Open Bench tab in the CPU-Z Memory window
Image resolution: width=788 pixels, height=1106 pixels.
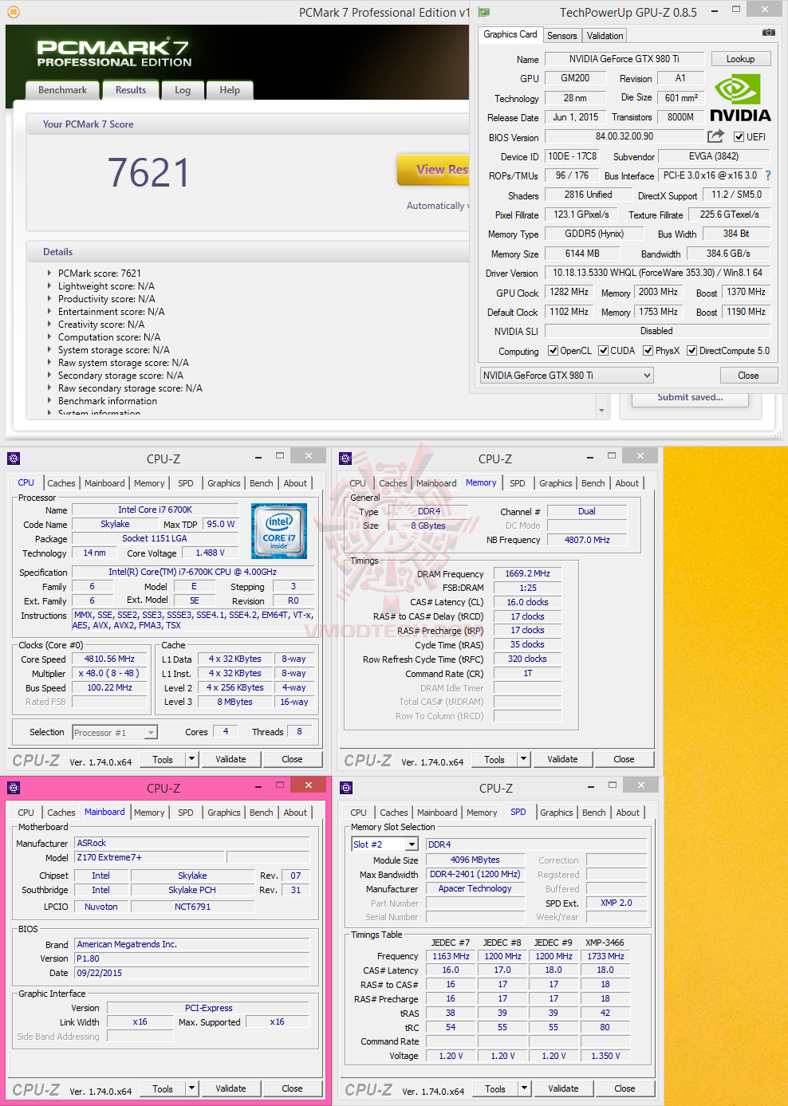(593, 483)
